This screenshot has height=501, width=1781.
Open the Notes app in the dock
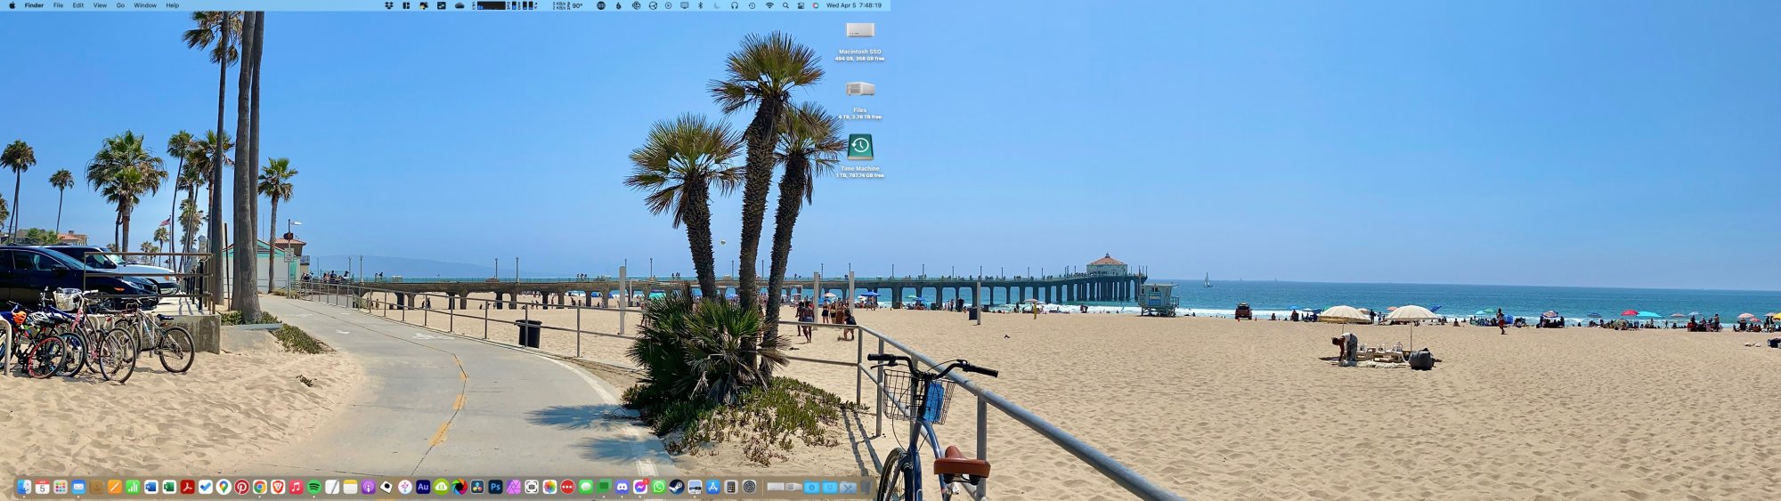click(351, 487)
